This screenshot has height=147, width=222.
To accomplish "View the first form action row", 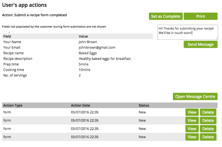I will coord(192,112).
